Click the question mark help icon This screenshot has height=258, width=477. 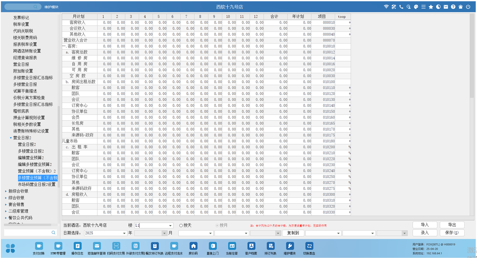click(453, 7)
